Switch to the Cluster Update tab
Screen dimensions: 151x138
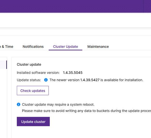(x=66, y=47)
